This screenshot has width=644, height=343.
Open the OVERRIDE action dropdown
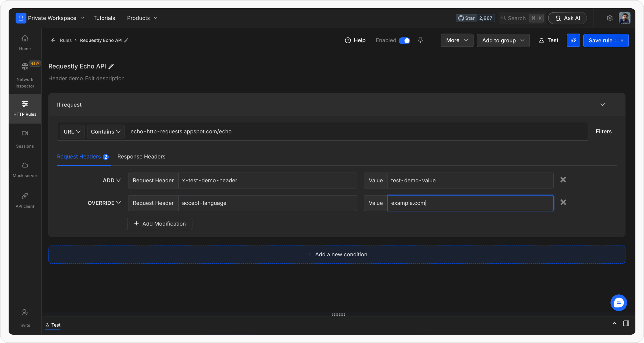click(x=104, y=203)
